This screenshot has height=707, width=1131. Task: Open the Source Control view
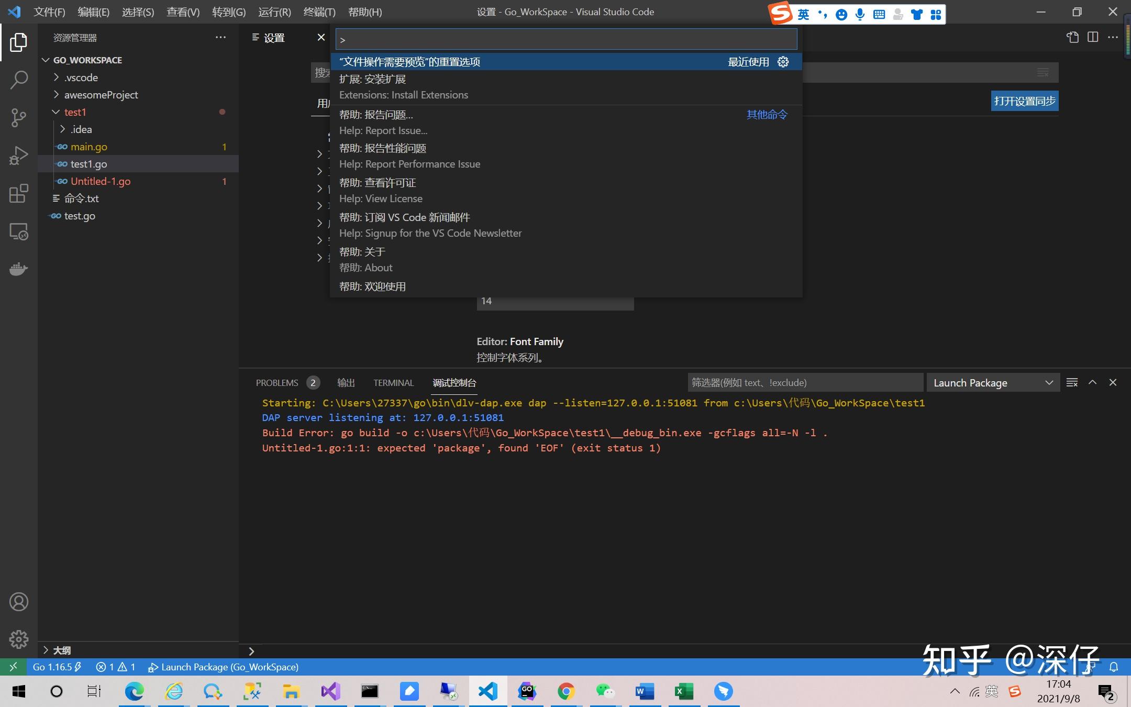[x=19, y=117]
